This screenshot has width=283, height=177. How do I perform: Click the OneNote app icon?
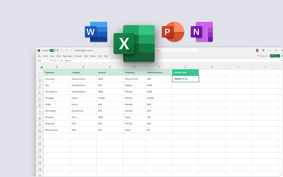point(201,32)
